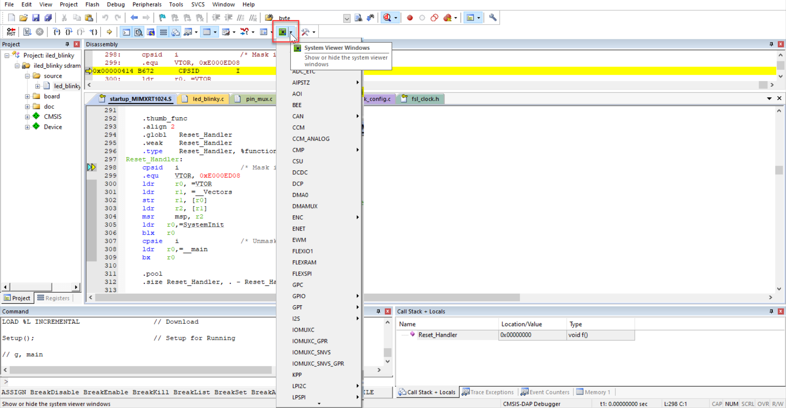Viewport: 786px width, 408px height.
Task: Pin the Call Stack + Locals panel
Action: (771, 311)
